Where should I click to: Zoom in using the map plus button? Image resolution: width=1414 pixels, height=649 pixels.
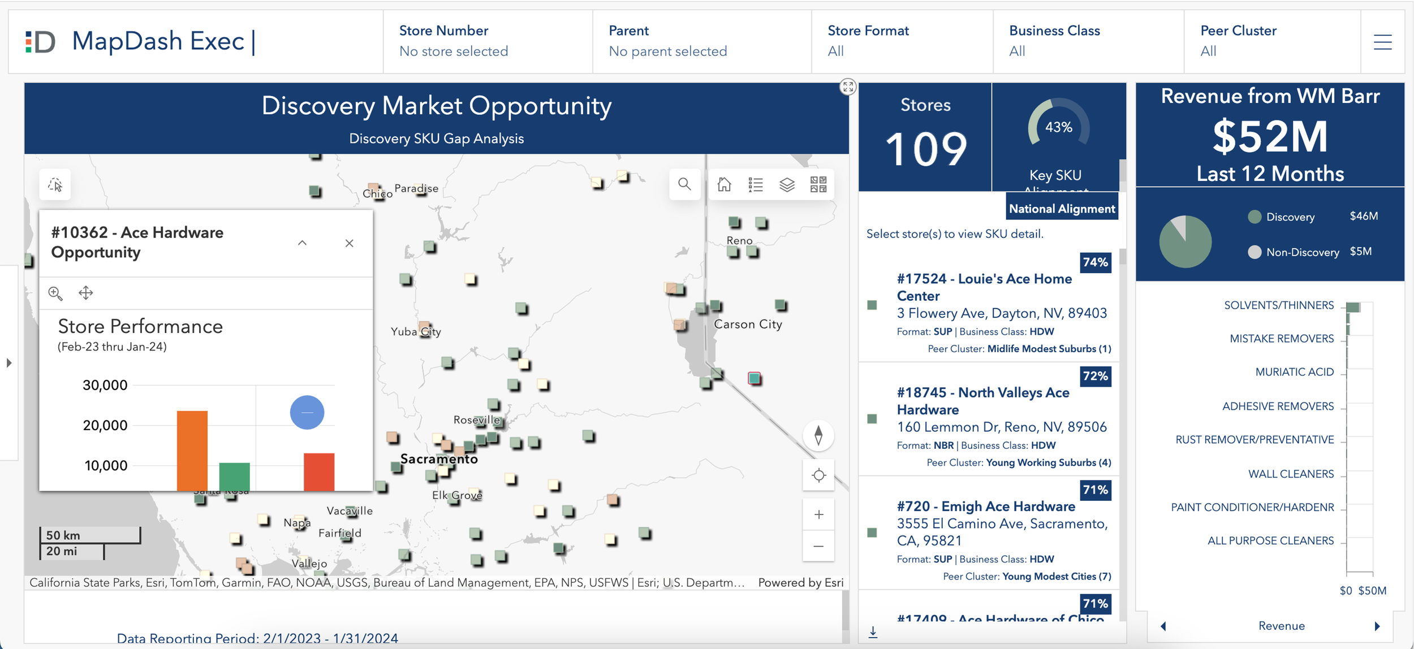coord(818,514)
